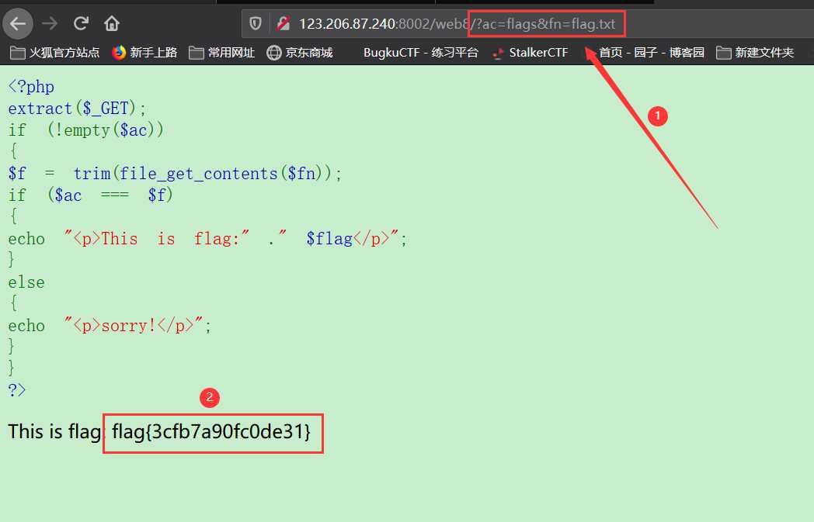This screenshot has width=814, height=522.
Task: Click the folder icon of 新建文件夹
Action: point(723,53)
